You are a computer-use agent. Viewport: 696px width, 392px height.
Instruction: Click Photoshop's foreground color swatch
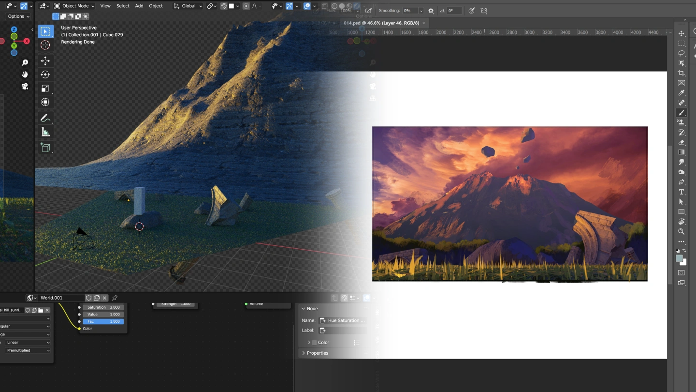click(x=680, y=258)
